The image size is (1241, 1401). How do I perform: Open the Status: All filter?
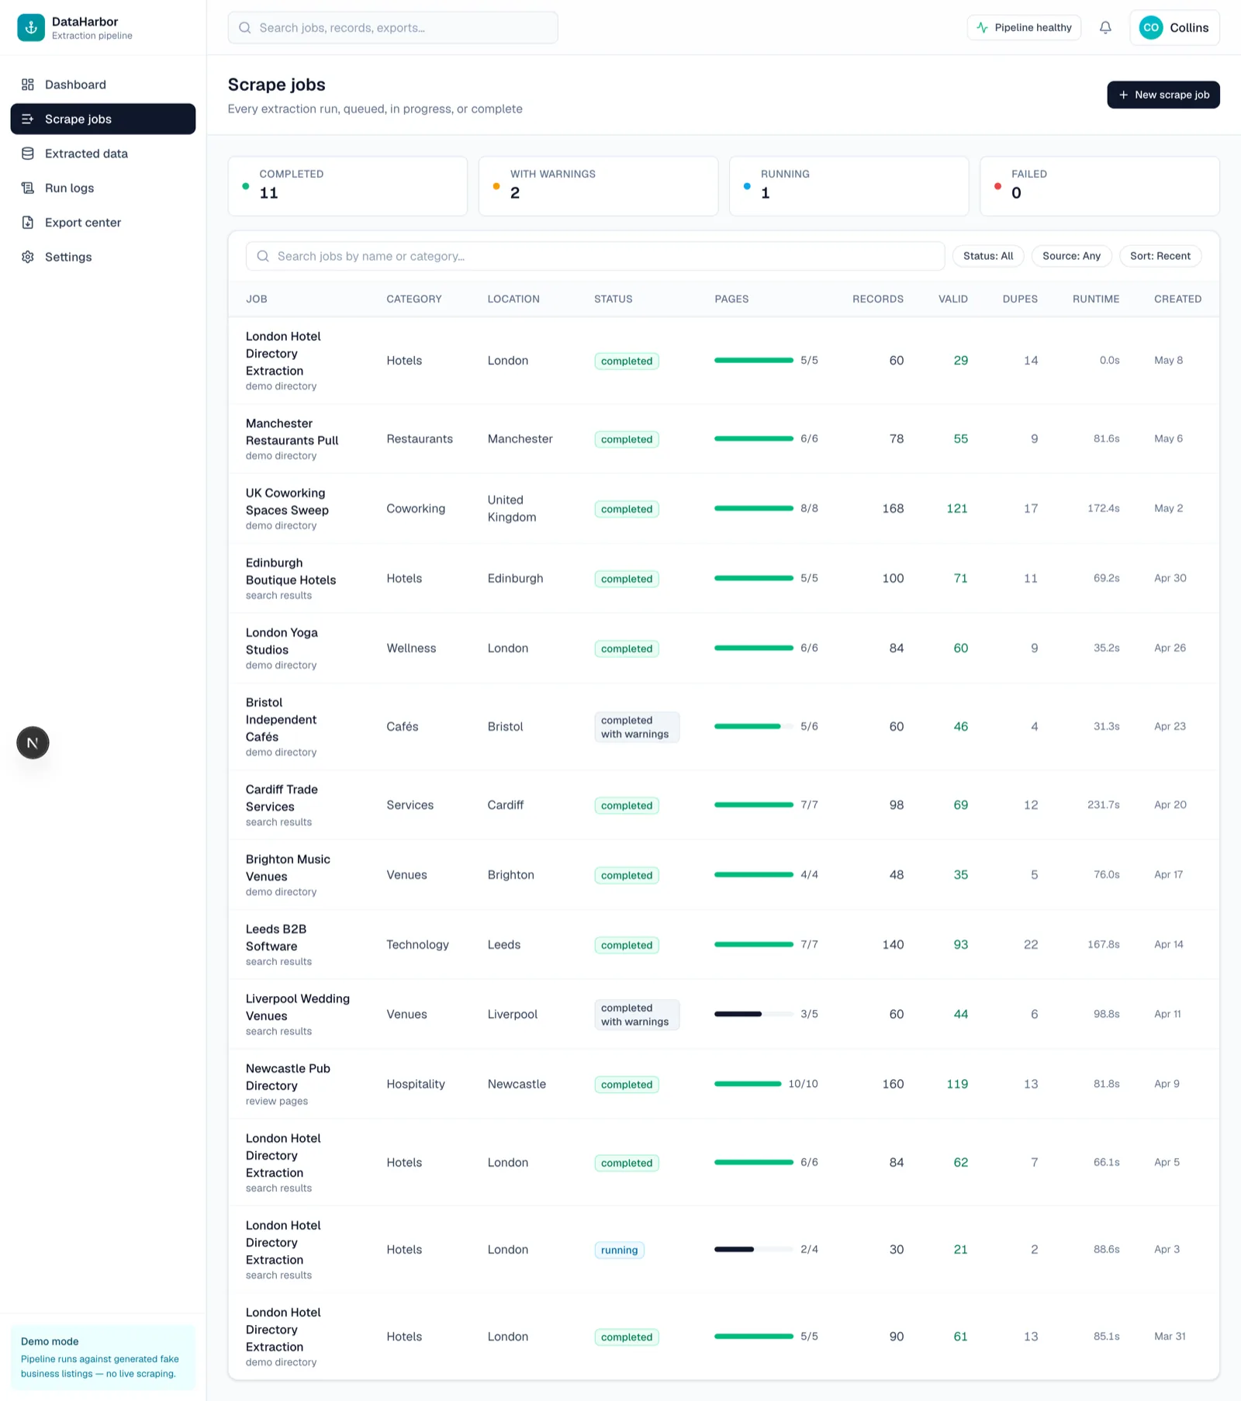pos(988,256)
